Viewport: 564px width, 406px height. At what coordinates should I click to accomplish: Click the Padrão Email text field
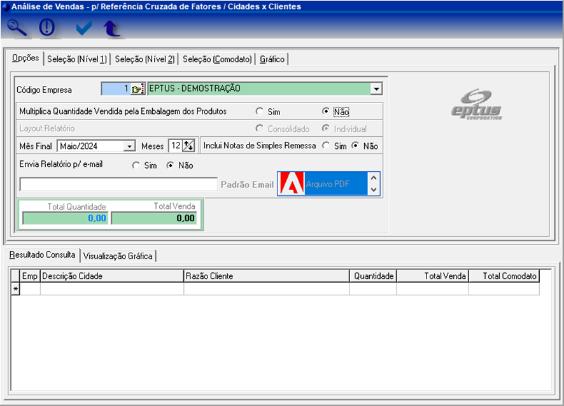coord(118,185)
